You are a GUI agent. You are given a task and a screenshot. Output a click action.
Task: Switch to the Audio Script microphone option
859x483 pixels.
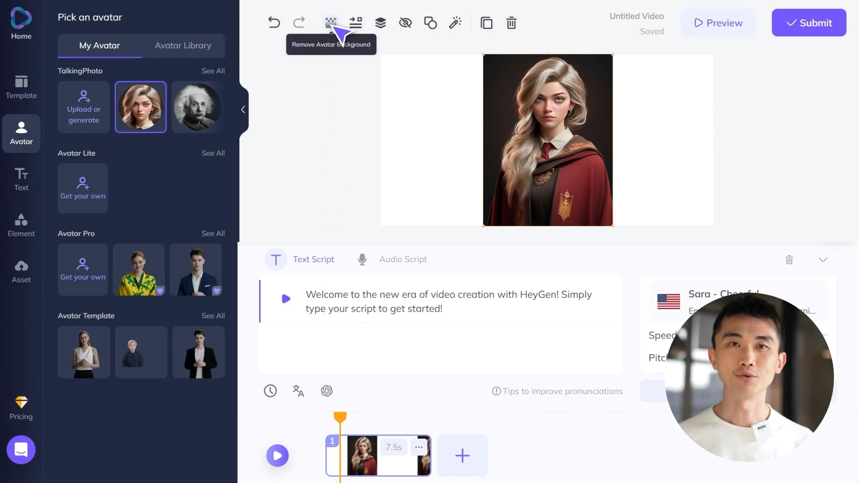click(x=391, y=259)
